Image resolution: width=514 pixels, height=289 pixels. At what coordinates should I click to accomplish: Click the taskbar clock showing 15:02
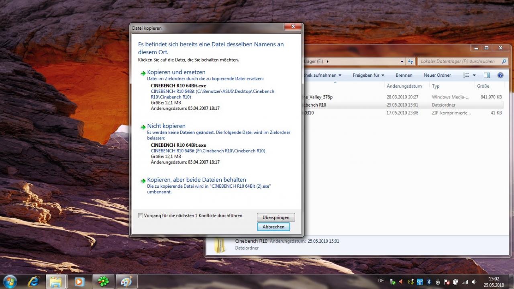494,281
